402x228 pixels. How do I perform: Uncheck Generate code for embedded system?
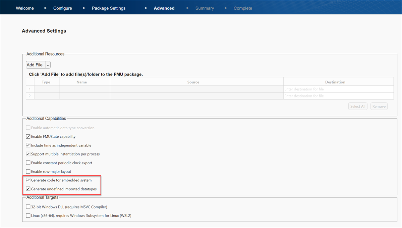(28, 180)
